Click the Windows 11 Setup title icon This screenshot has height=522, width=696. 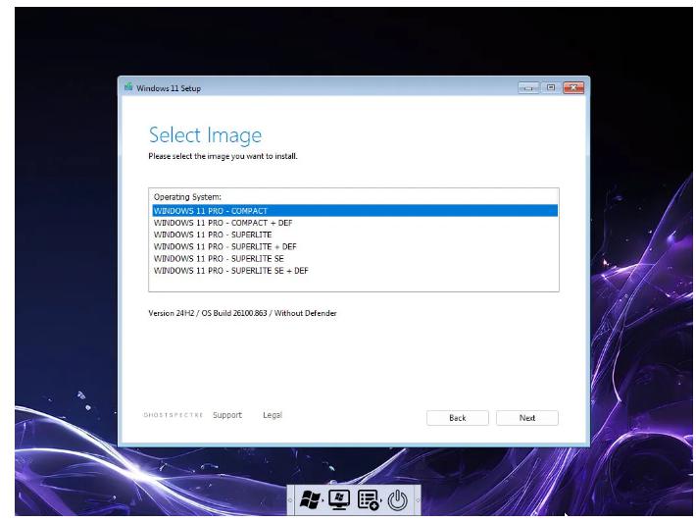point(128,87)
